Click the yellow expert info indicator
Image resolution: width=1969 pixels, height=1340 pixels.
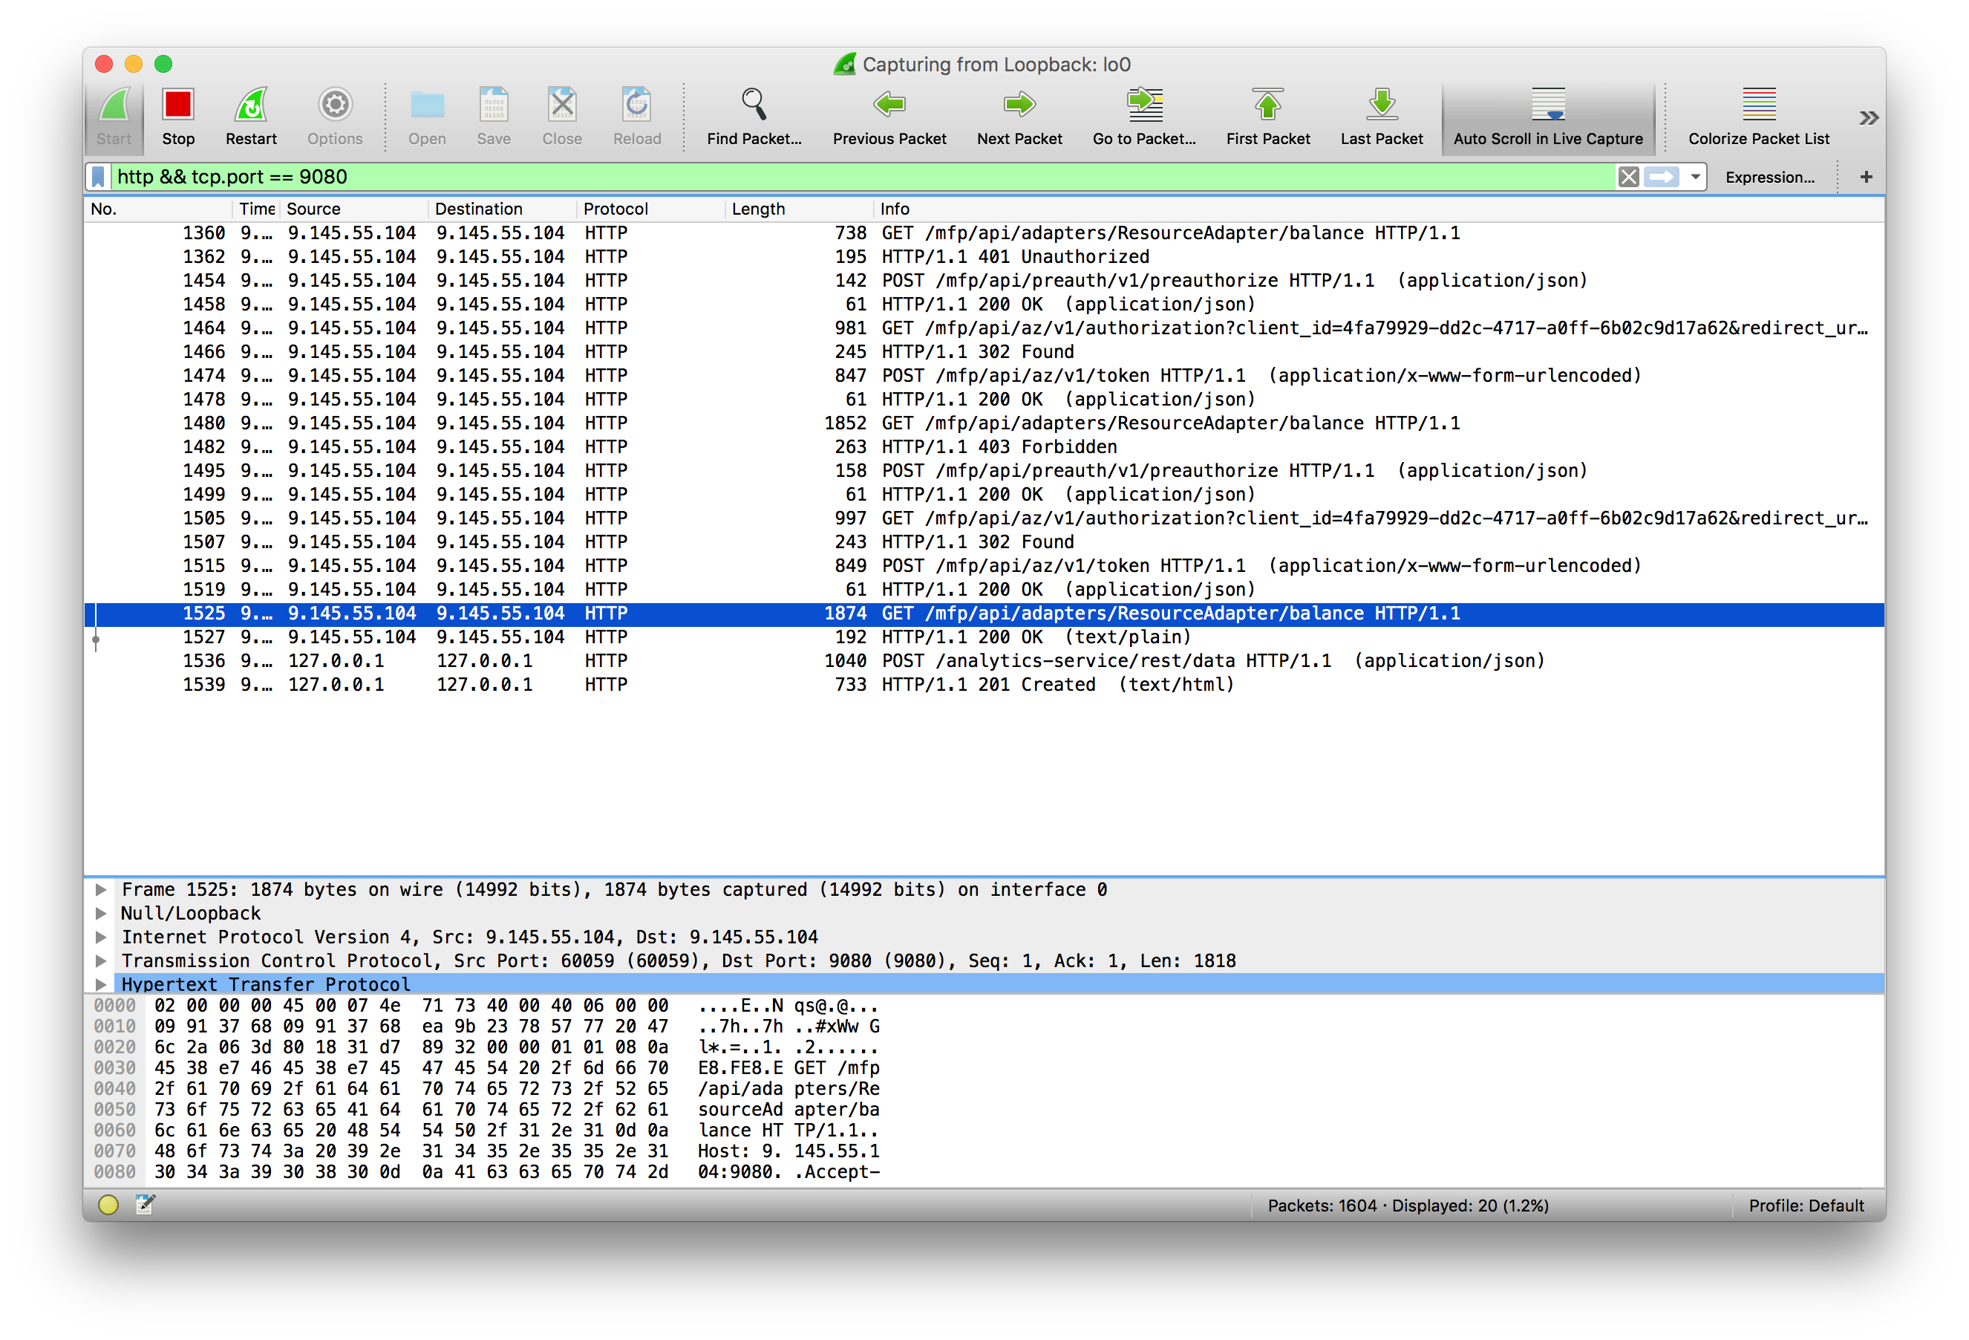click(108, 1204)
